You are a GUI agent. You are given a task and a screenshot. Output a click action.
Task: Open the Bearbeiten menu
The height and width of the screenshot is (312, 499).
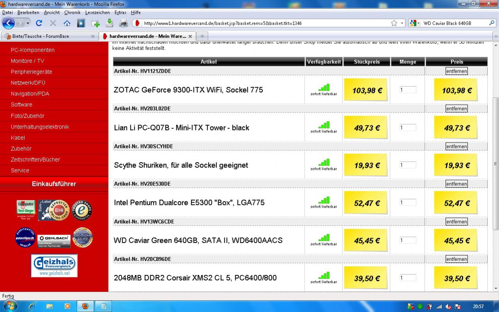click(x=28, y=12)
